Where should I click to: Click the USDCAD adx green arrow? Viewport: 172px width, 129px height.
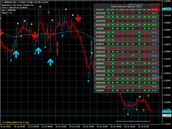point(113,87)
